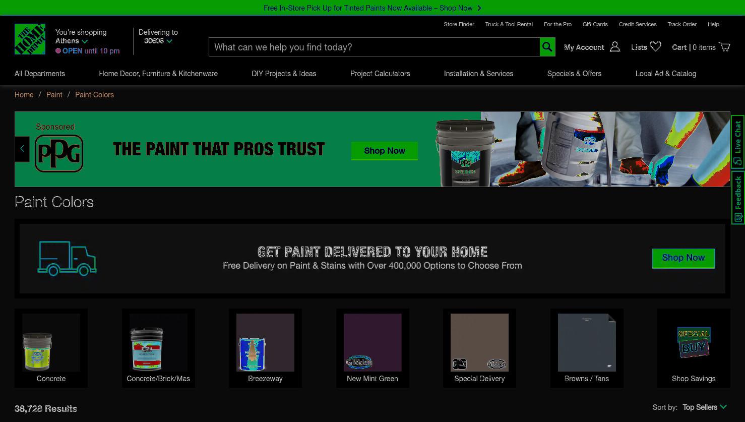This screenshot has width=745, height=422.
Task: Open Live Chat side tab
Action: [x=738, y=142]
